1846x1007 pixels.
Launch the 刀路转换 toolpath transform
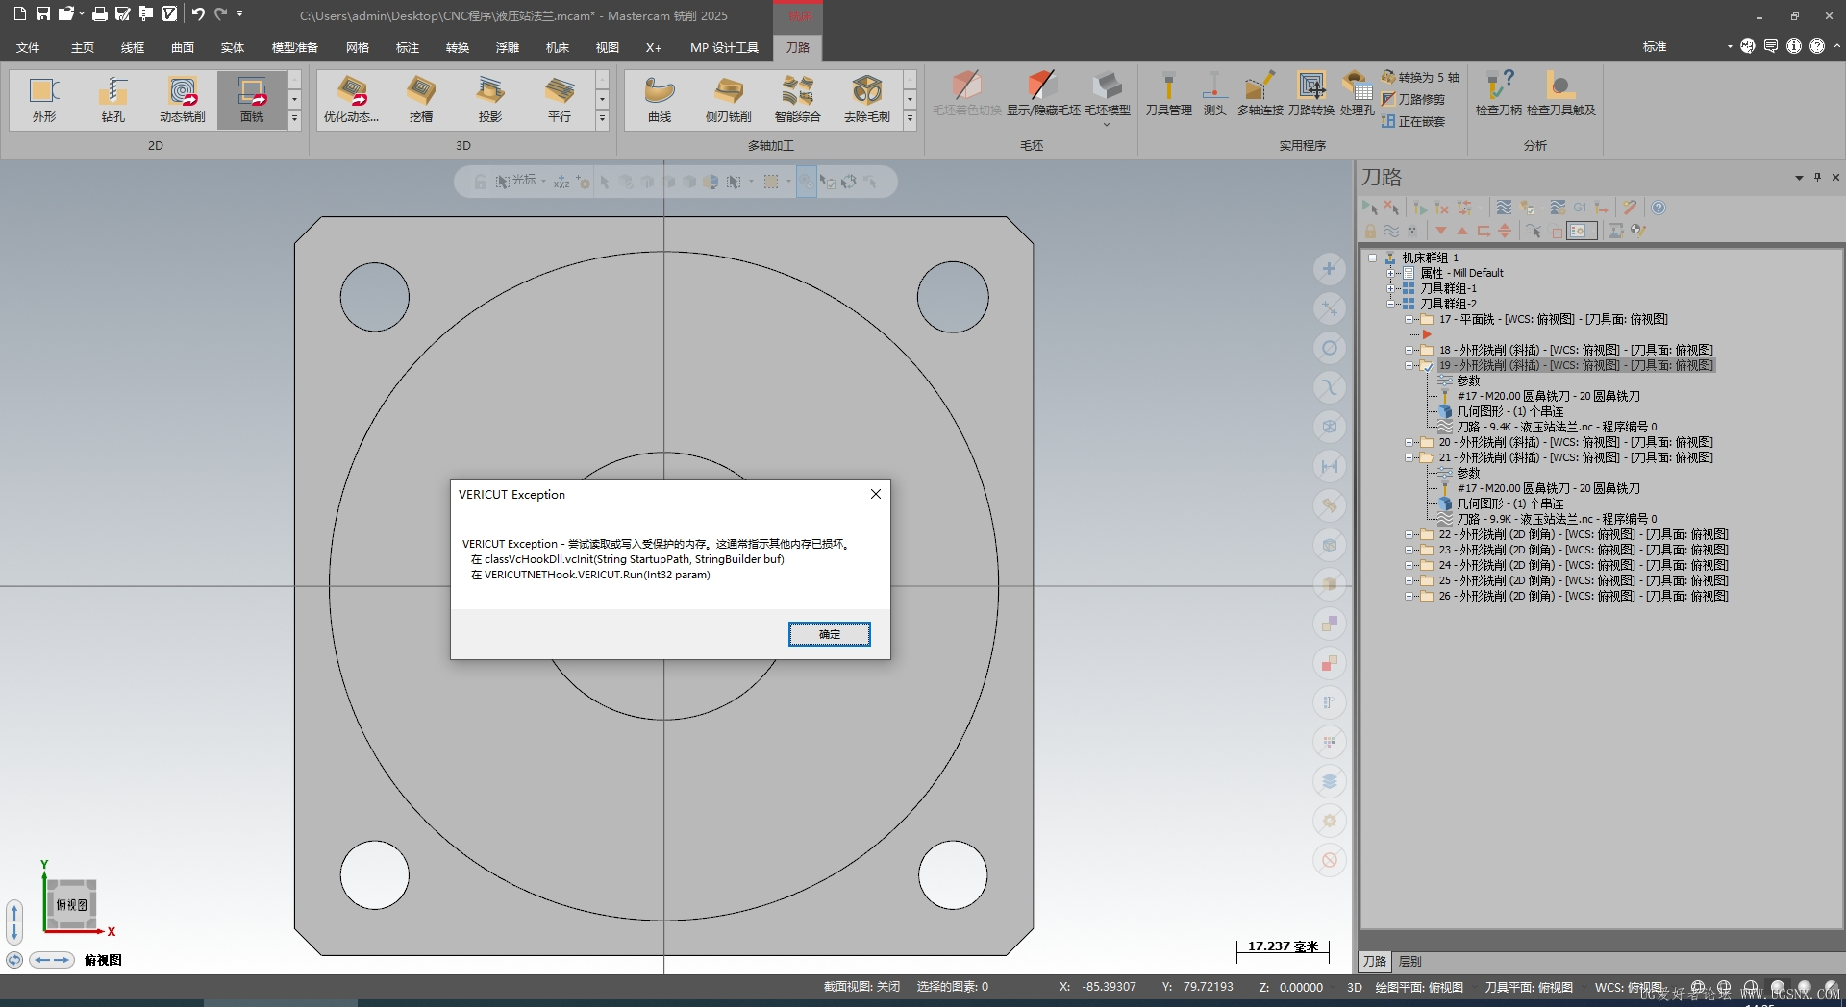[1310, 94]
